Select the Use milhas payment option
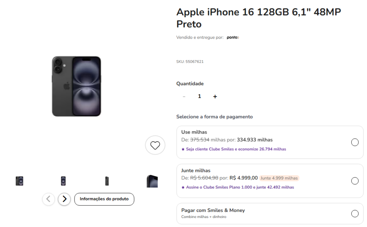The width and height of the screenshot is (367, 227). click(354, 143)
